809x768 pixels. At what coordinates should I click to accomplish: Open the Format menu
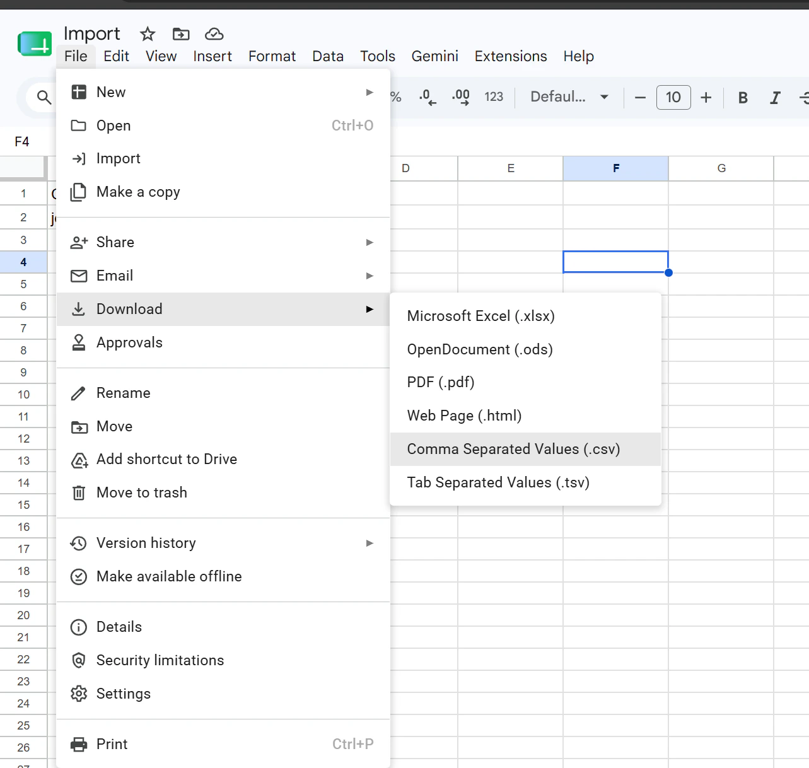click(272, 56)
